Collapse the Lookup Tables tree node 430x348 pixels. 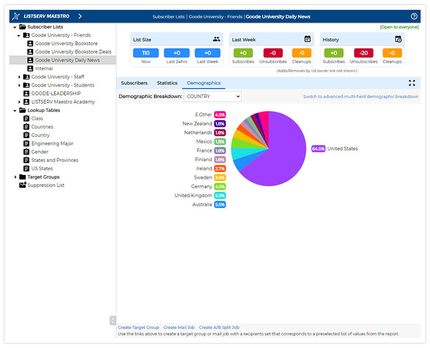[15, 110]
